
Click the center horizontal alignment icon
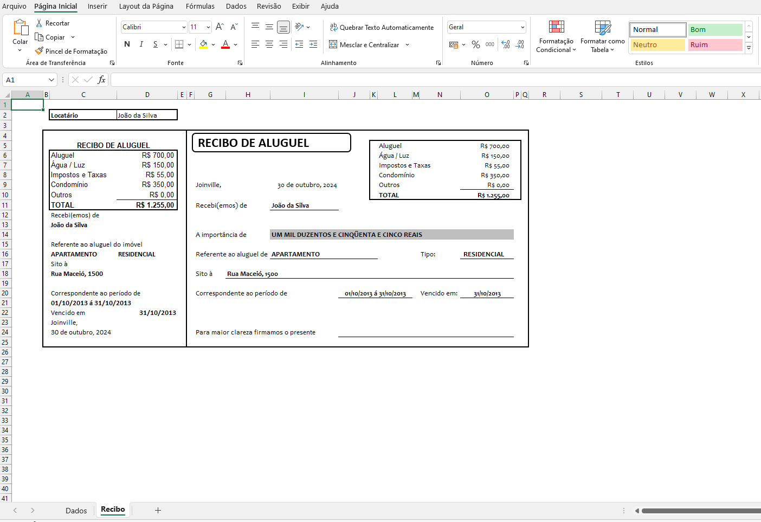pos(269,44)
